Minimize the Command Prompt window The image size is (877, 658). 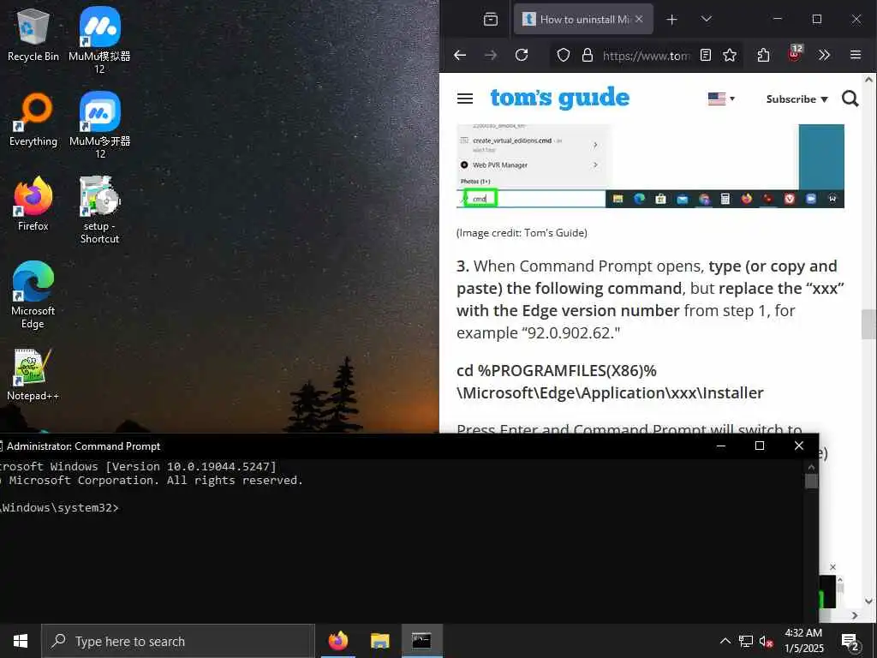click(721, 446)
